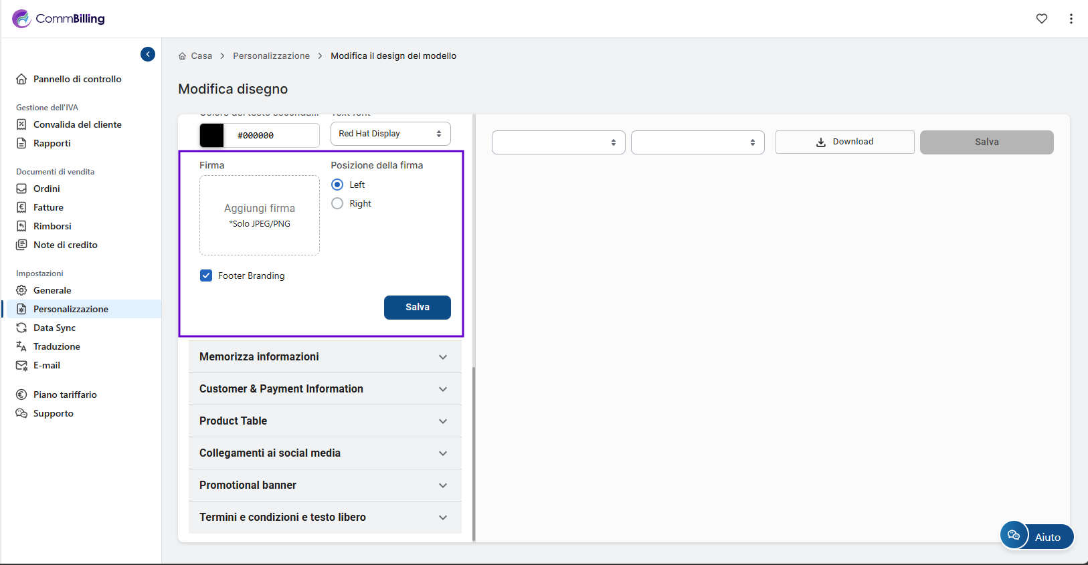Open the Red Hat Display font dropdown
The width and height of the screenshot is (1088, 565).
390,134
